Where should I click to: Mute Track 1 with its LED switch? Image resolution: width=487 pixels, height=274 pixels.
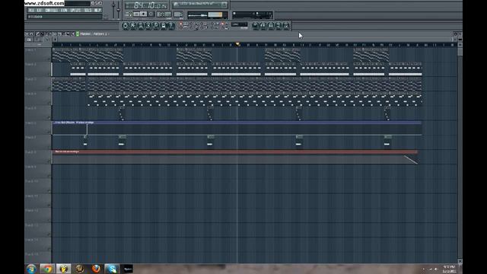[49, 59]
